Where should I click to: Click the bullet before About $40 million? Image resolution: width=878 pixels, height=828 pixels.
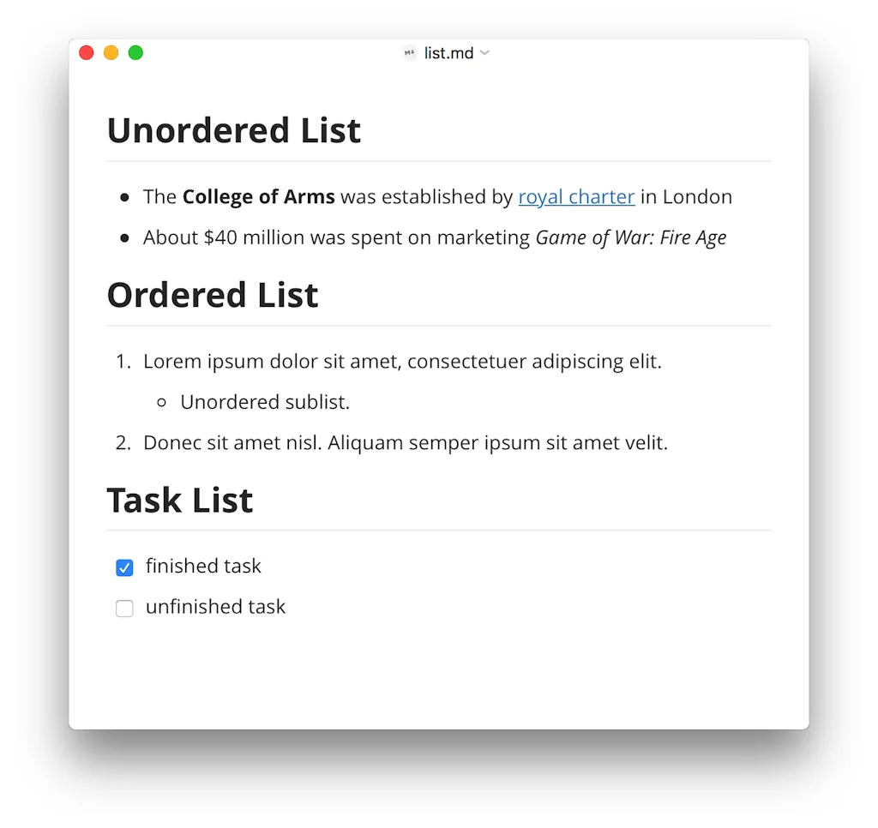point(125,238)
